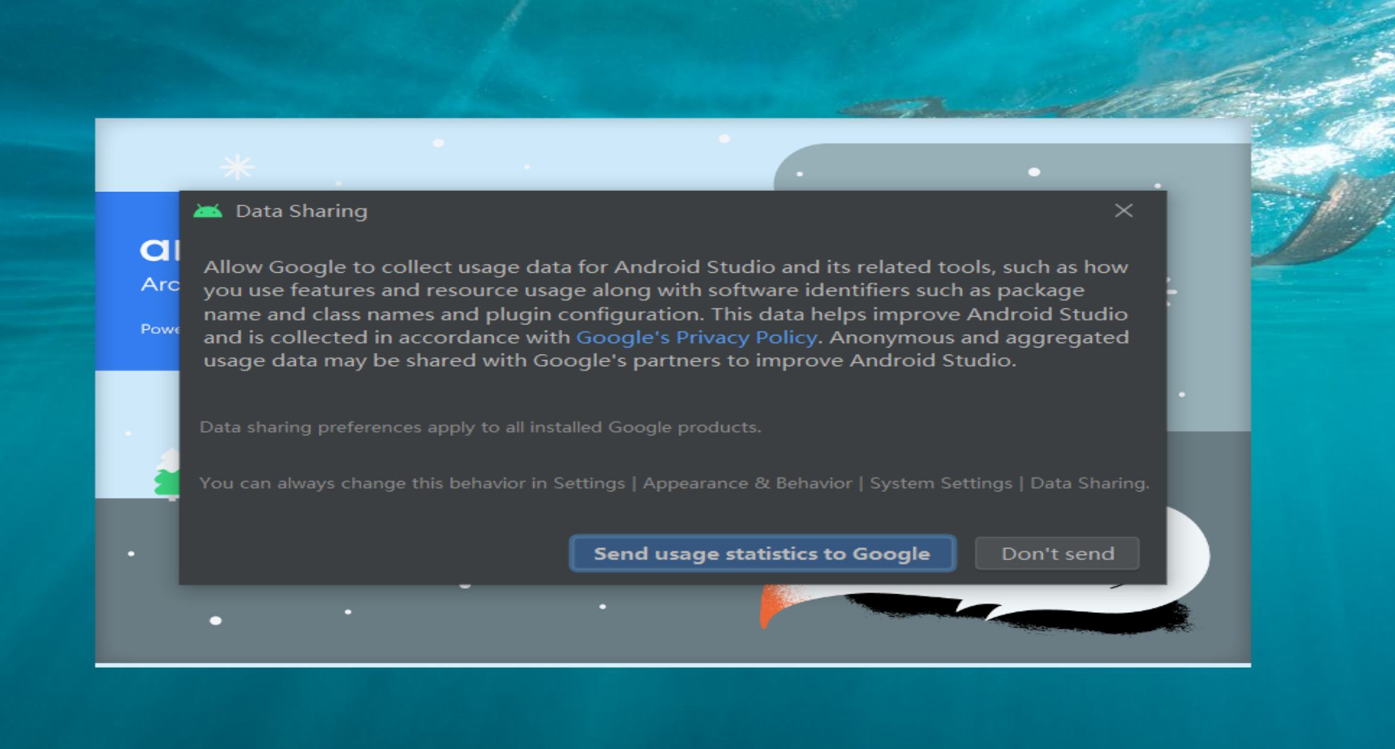Click the Settings path hint text
Image resolution: width=1395 pixels, height=749 pixels.
tap(674, 483)
